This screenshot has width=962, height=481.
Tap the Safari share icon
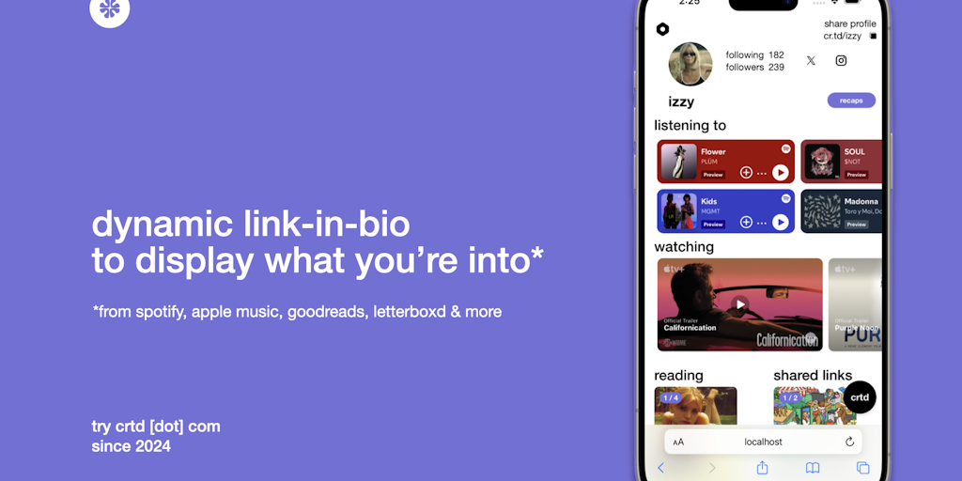762,468
